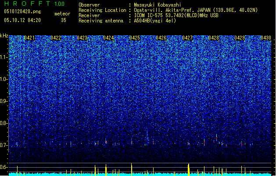This screenshot has height=176, width=276.
Task: Click the 0425 time marker
Action: coord(135,38)
